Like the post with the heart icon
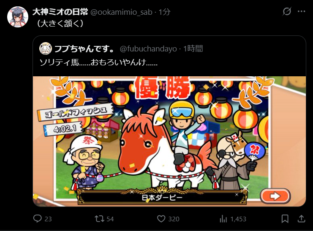 pos(161,219)
